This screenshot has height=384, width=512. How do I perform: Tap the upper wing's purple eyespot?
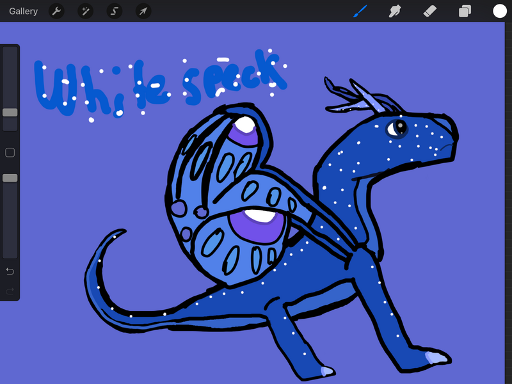(244, 136)
